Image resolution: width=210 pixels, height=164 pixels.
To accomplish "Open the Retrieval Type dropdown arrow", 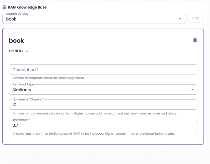I will click(193, 90).
